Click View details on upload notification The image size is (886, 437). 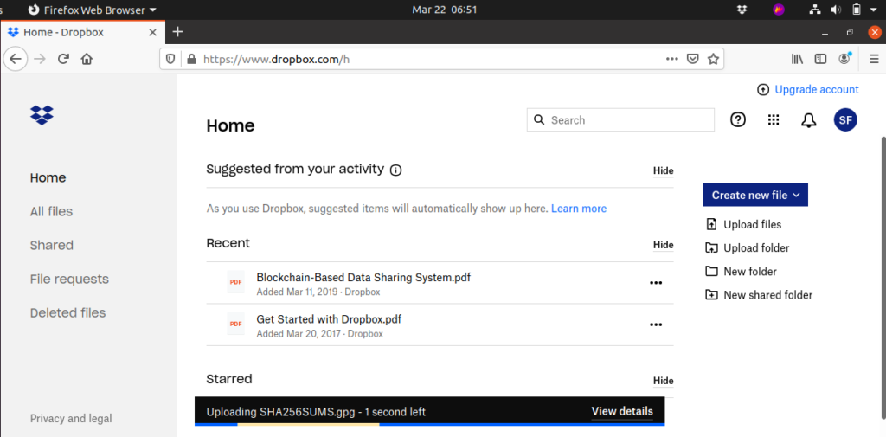pos(622,412)
